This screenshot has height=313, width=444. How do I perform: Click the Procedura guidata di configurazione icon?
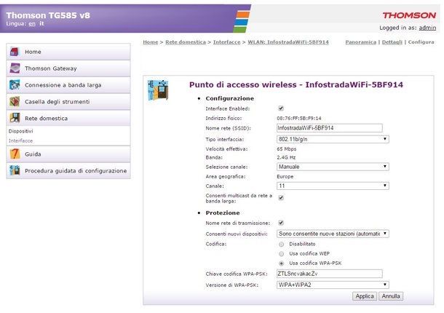[14, 171]
